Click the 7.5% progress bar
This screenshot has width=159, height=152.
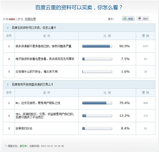(x=97, y=59)
